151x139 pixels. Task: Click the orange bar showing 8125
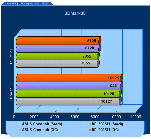58,40
